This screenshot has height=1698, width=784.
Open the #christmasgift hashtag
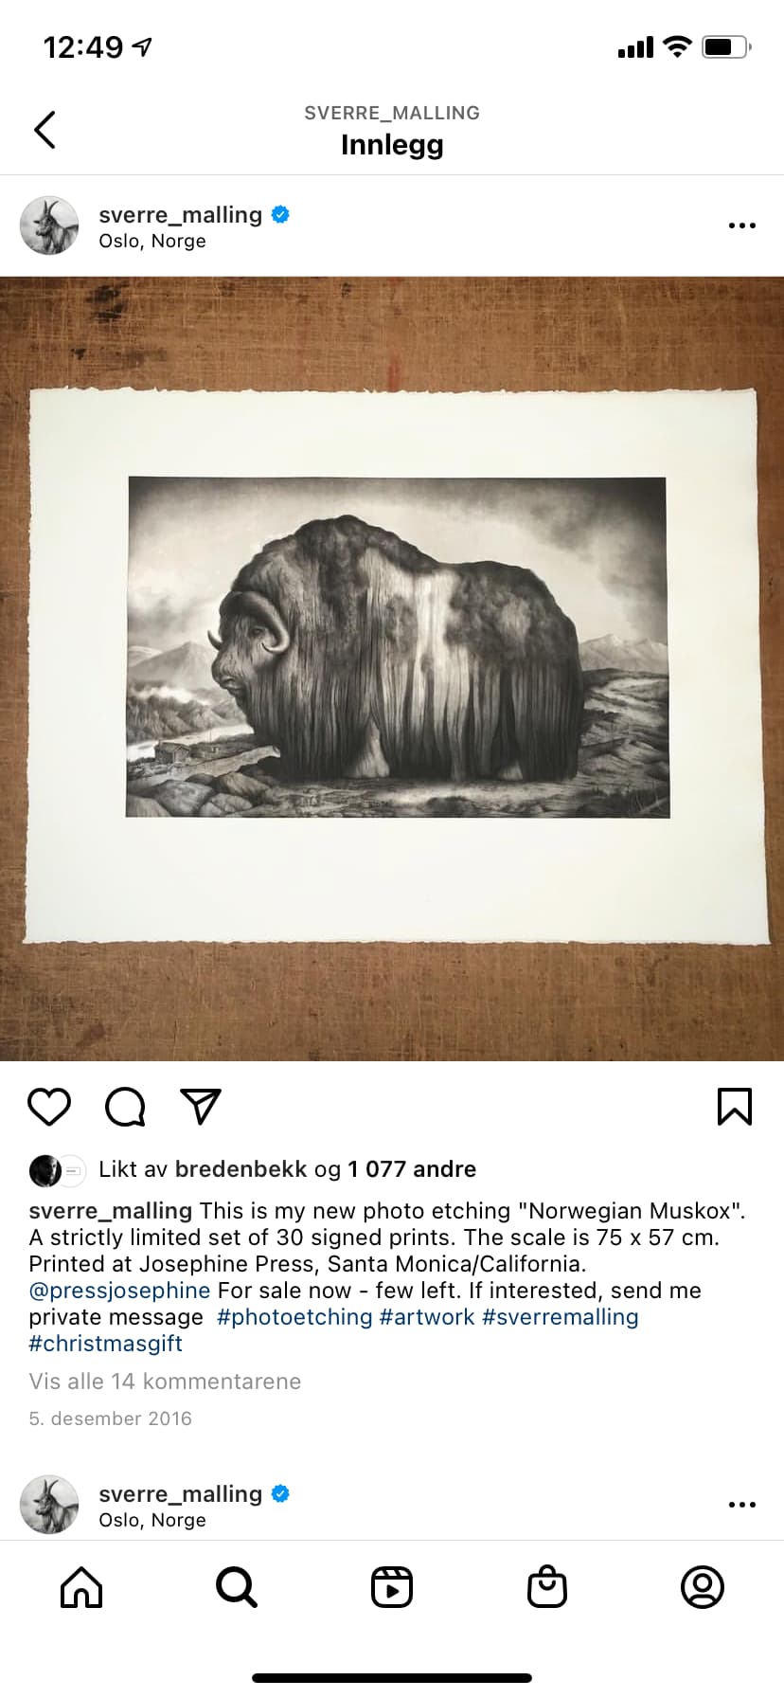pos(105,1344)
